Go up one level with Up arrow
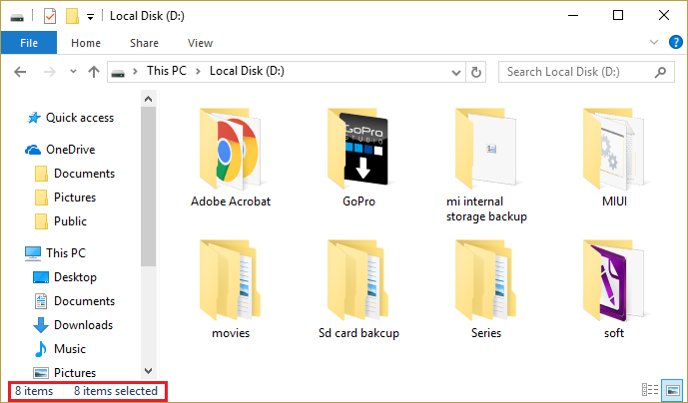The height and width of the screenshot is (403, 688). pyautogui.click(x=94, y=72)
